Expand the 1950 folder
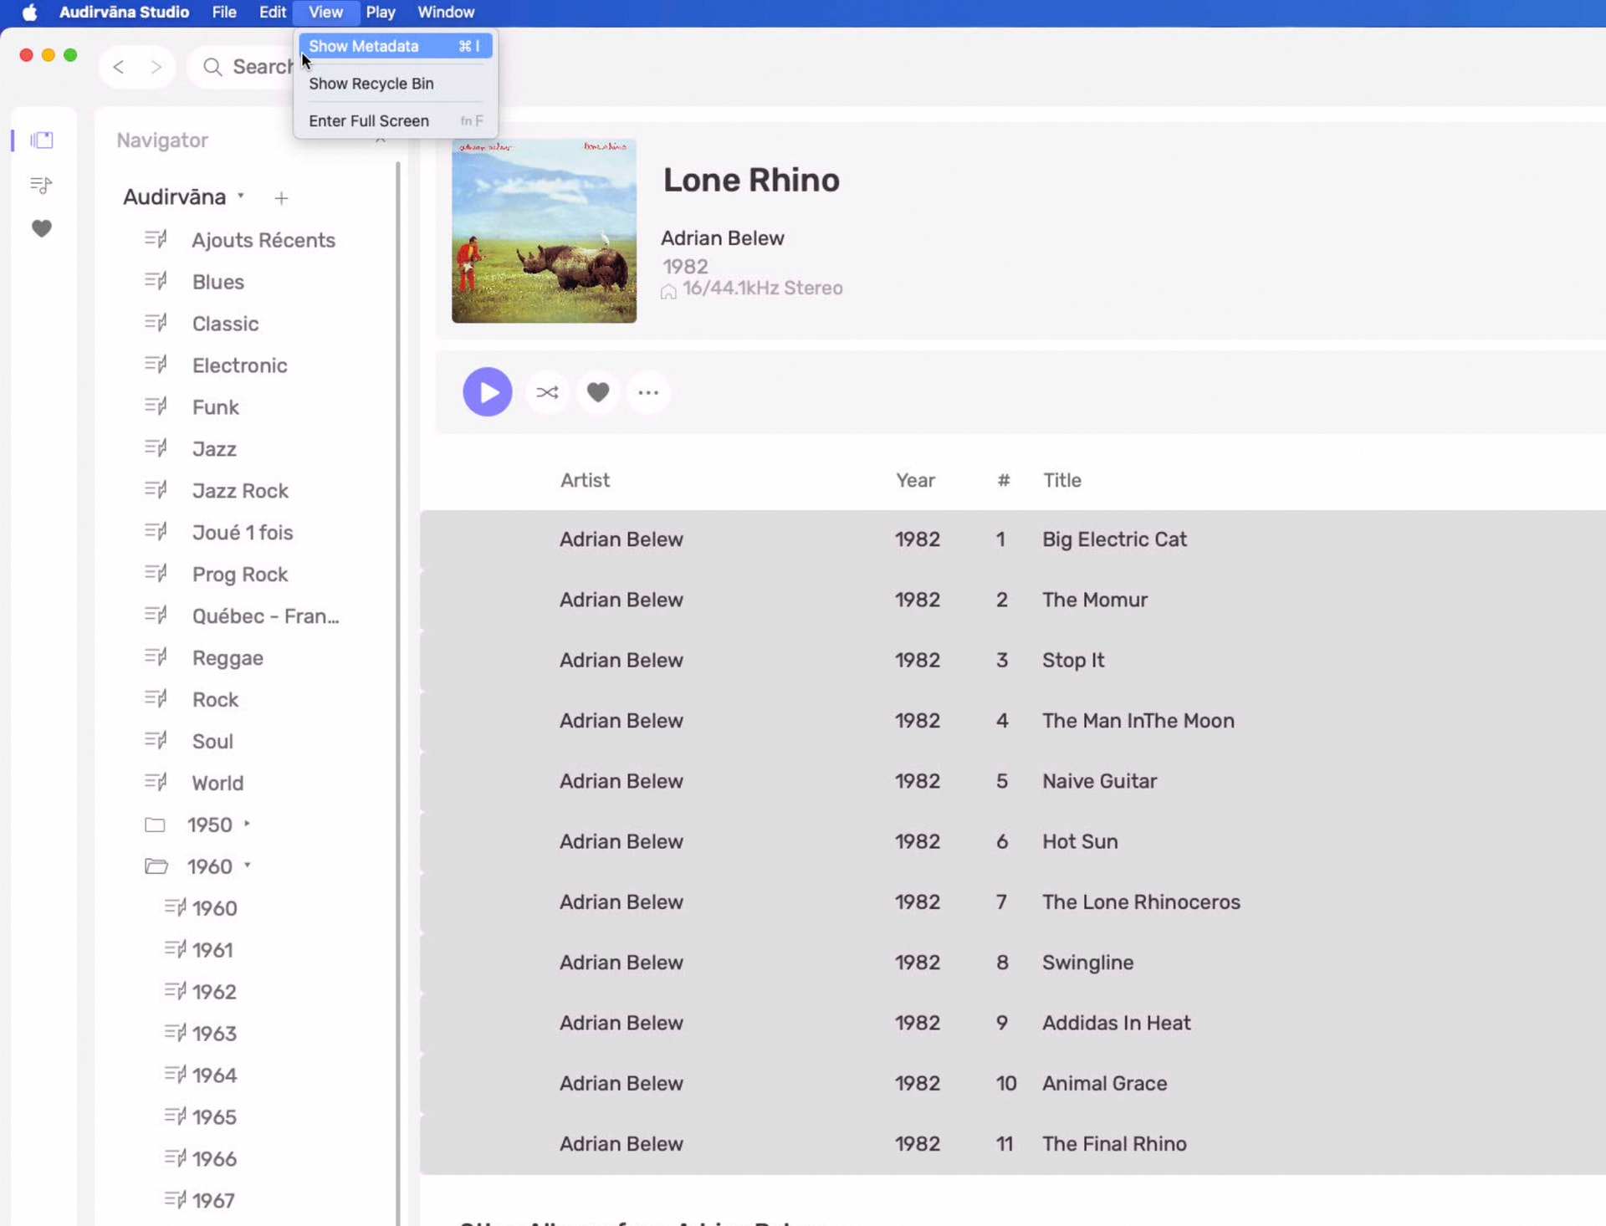 (247, 824)
